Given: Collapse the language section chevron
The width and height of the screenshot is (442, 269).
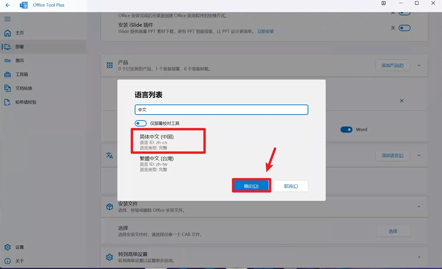Looking at the screenshot, I should 419,156.
